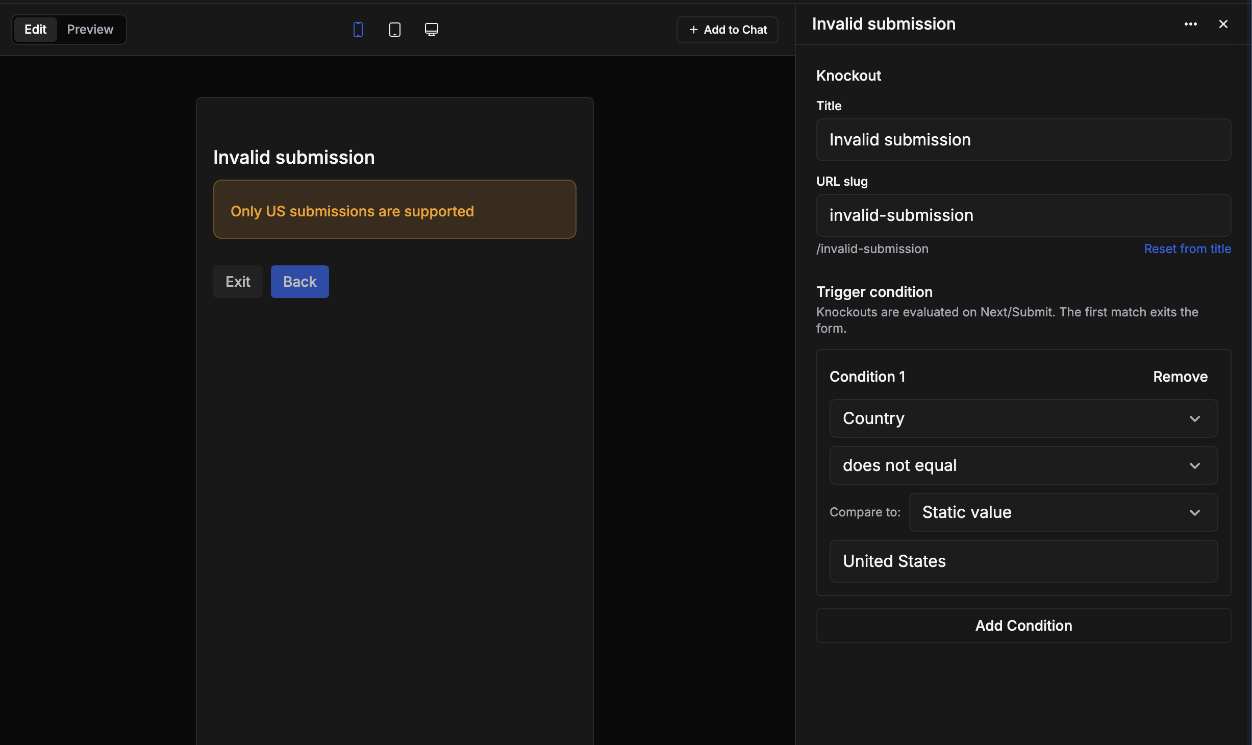Open the three-dots more options menu
1252x745 pixels.
click(1191, 24)
